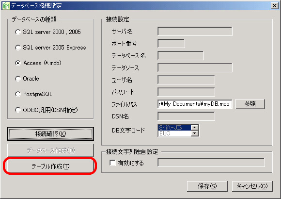
Task: Click the DB文字コード list up arrow
Action: [194, 127]
